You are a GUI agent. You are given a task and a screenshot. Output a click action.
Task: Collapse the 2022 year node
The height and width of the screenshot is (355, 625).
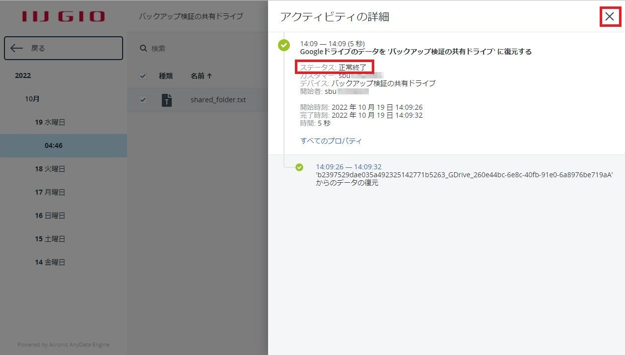click(23, 75)
